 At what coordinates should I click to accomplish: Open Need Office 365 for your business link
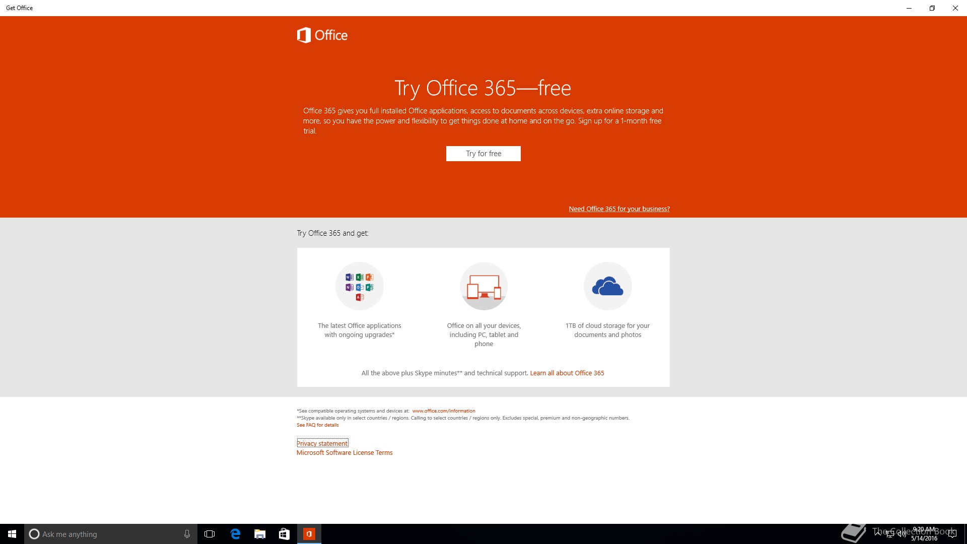pyautogui.click(x=619, y=209)
